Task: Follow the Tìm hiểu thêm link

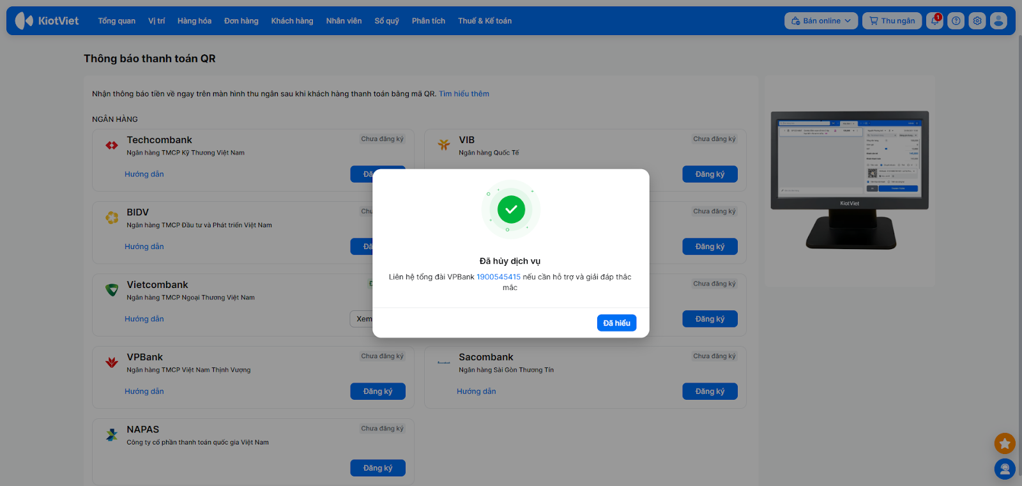Action: pyautogui.click(x=464, y=94)
